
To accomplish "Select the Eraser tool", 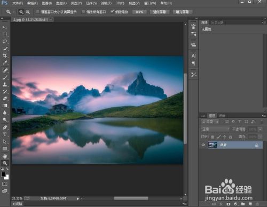I will click(x=5, y=99).
